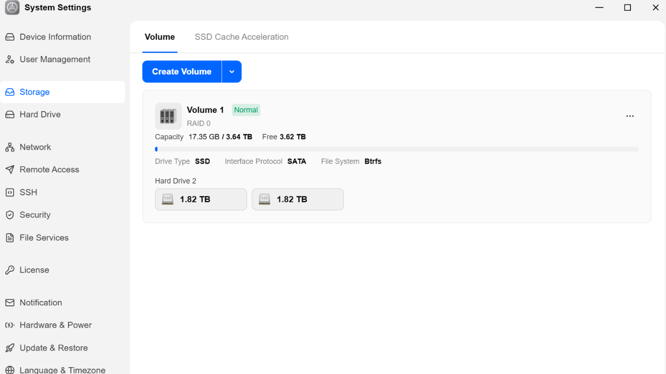Image resolution: width=666 pixels, height=374 pixels.
Task: Switch to SSD Cache Acceleration tab
Action: point(241,37)
